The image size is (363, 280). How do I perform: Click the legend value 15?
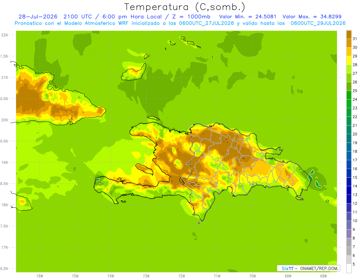click(x=355, y=178)
